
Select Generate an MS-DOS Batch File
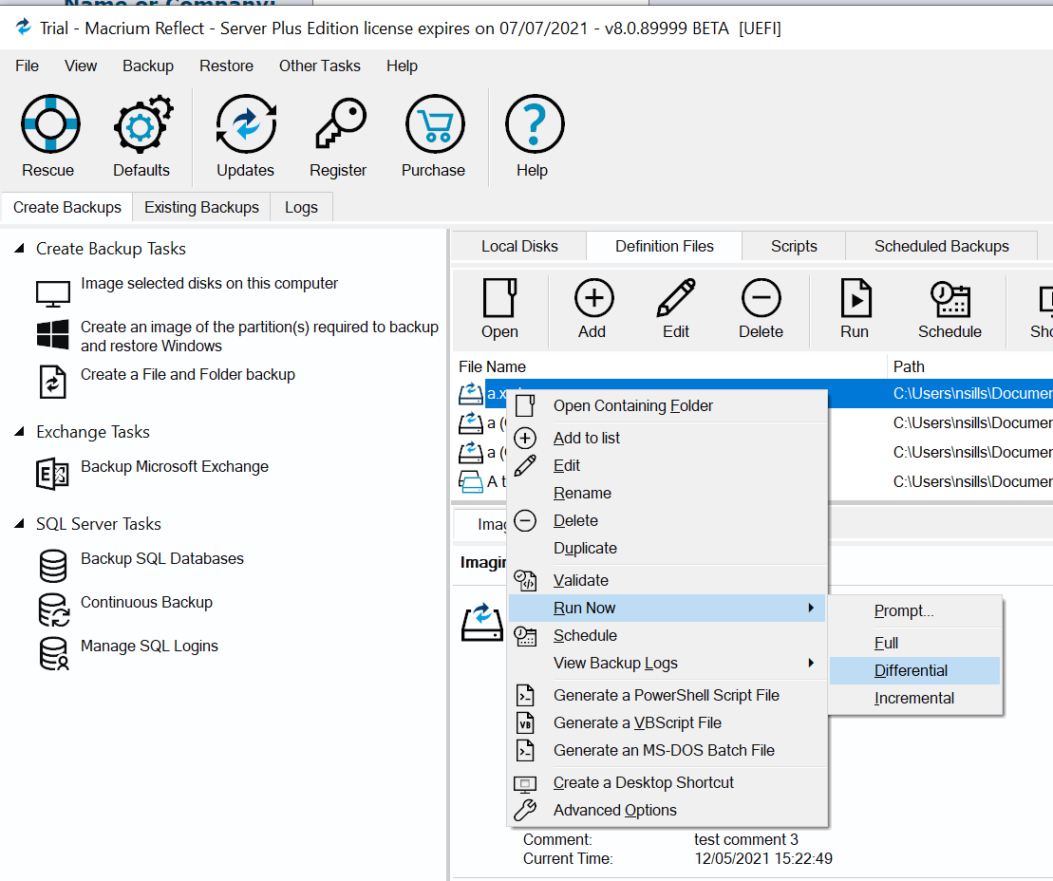pos(668,750)
